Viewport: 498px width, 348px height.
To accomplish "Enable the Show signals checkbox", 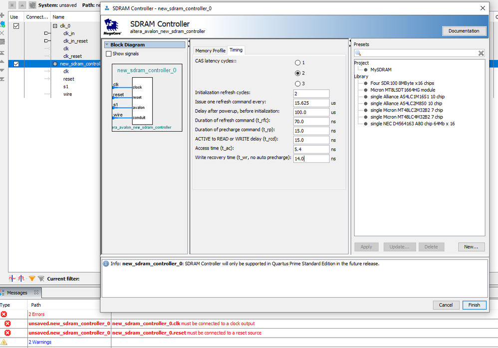I will point(109,54).
